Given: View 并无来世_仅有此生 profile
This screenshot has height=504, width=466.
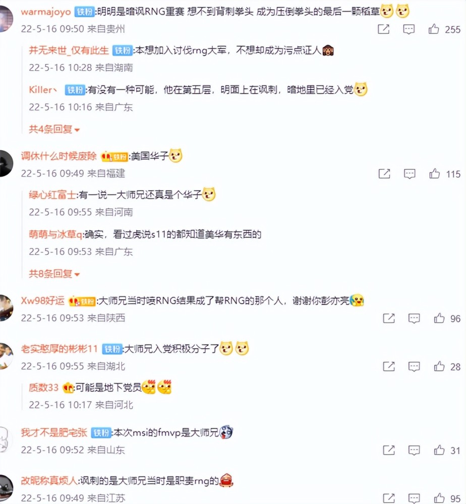Looking at the screenshot, I should coord(69,50).
